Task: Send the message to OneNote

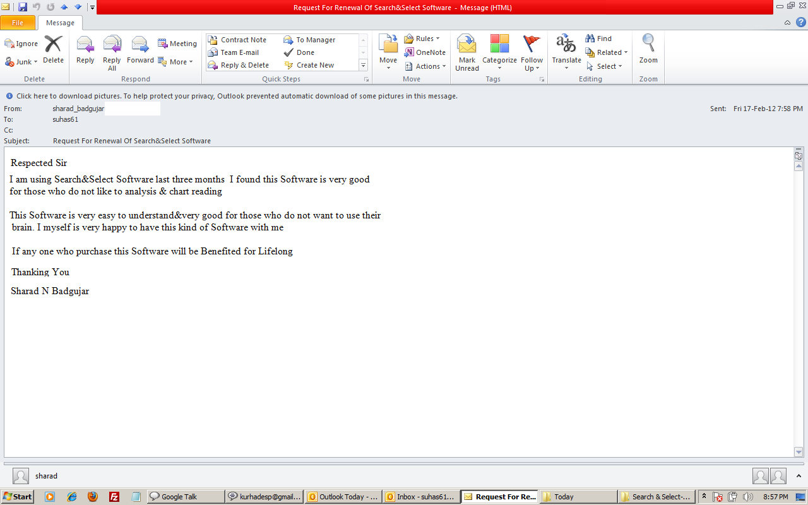Action: click(x=425, y=52)
